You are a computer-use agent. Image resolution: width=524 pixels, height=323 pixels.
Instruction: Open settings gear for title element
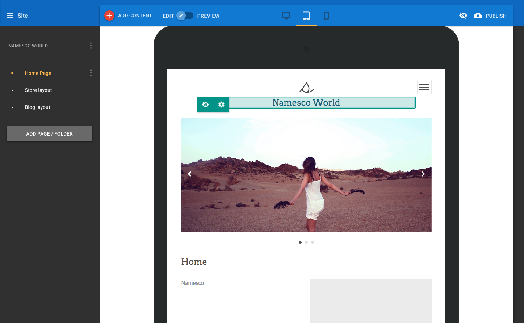coord(221,105)
